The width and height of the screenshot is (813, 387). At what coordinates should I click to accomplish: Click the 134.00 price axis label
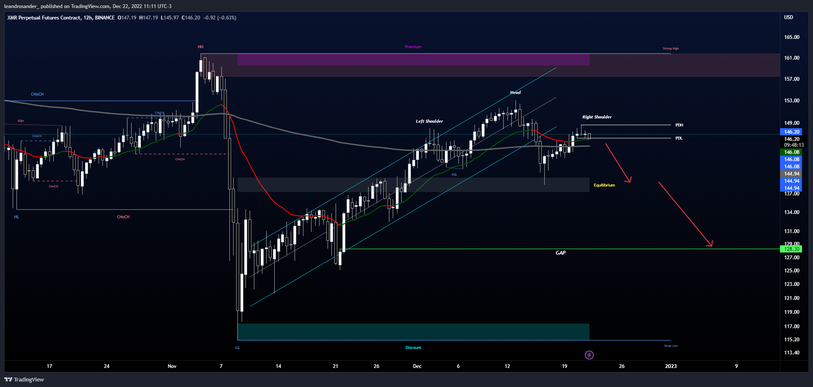[x=791, y=212]
